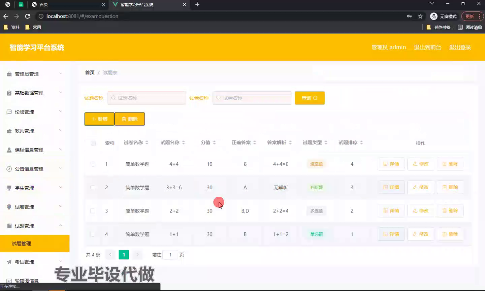Click the 前往 page number input

click(x=170, y=255)
